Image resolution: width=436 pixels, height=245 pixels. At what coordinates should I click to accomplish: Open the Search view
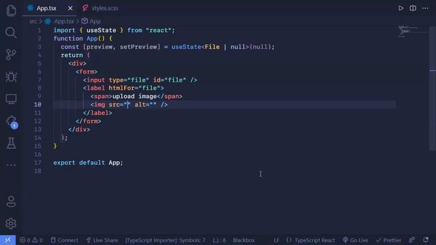(11, 33)
